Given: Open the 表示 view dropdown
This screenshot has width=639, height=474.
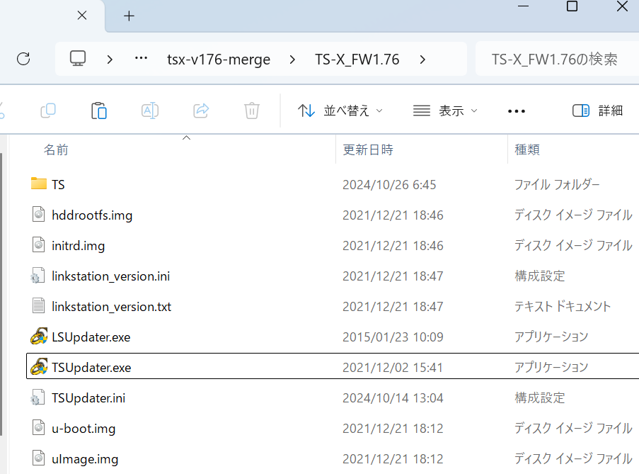Looking at the screenshot, I should click(445, 111).
